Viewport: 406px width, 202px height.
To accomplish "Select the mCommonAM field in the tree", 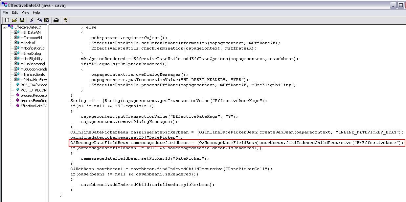I will click(x=31, y=38).
